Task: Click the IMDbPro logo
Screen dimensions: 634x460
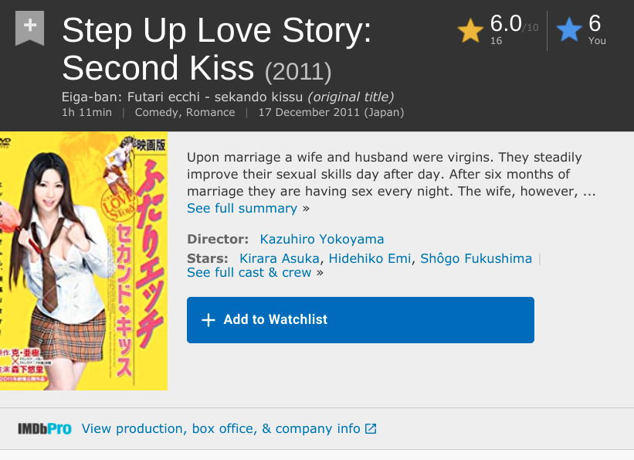Action: pos(45,428)
